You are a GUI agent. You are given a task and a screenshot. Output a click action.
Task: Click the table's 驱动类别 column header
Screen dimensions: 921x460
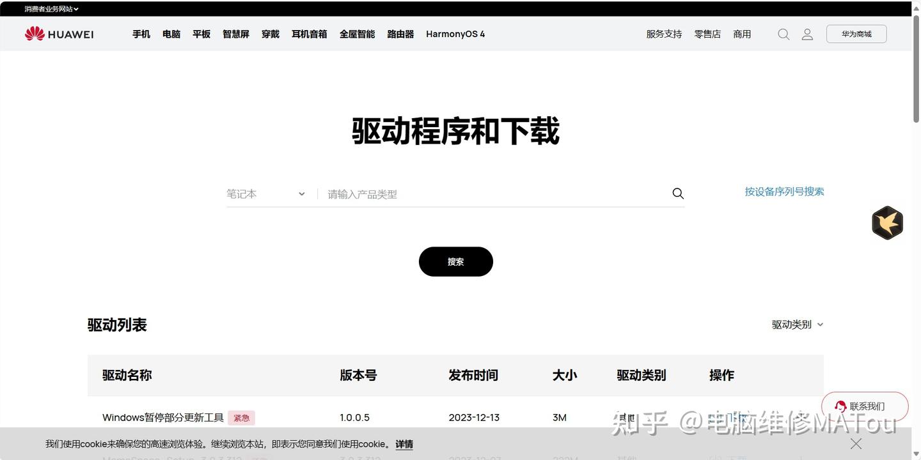(x=642, y=376)
